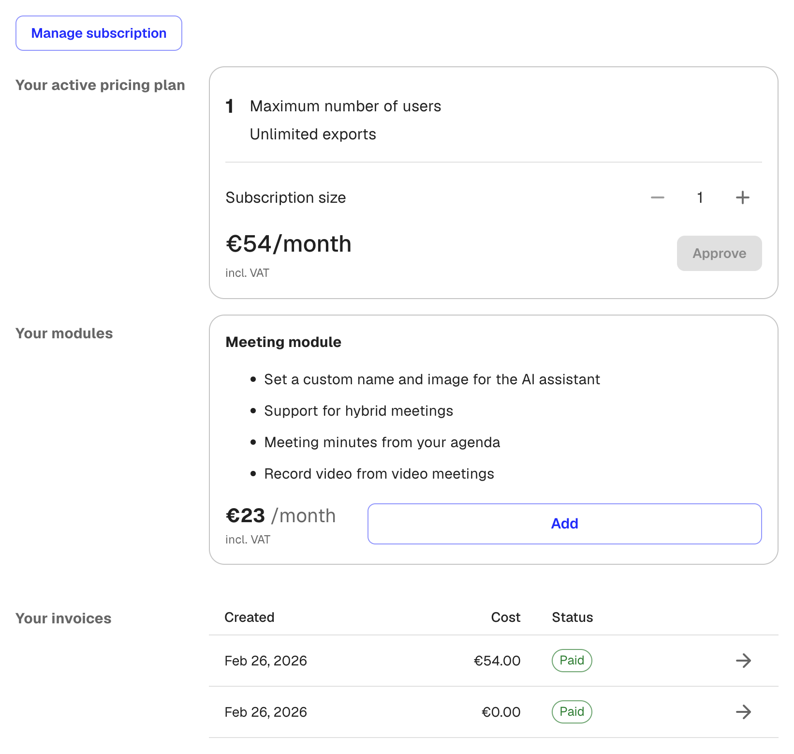Click the Meeting module heading
Viewport: 794px width, 754px height.
(x=283, y=342)
